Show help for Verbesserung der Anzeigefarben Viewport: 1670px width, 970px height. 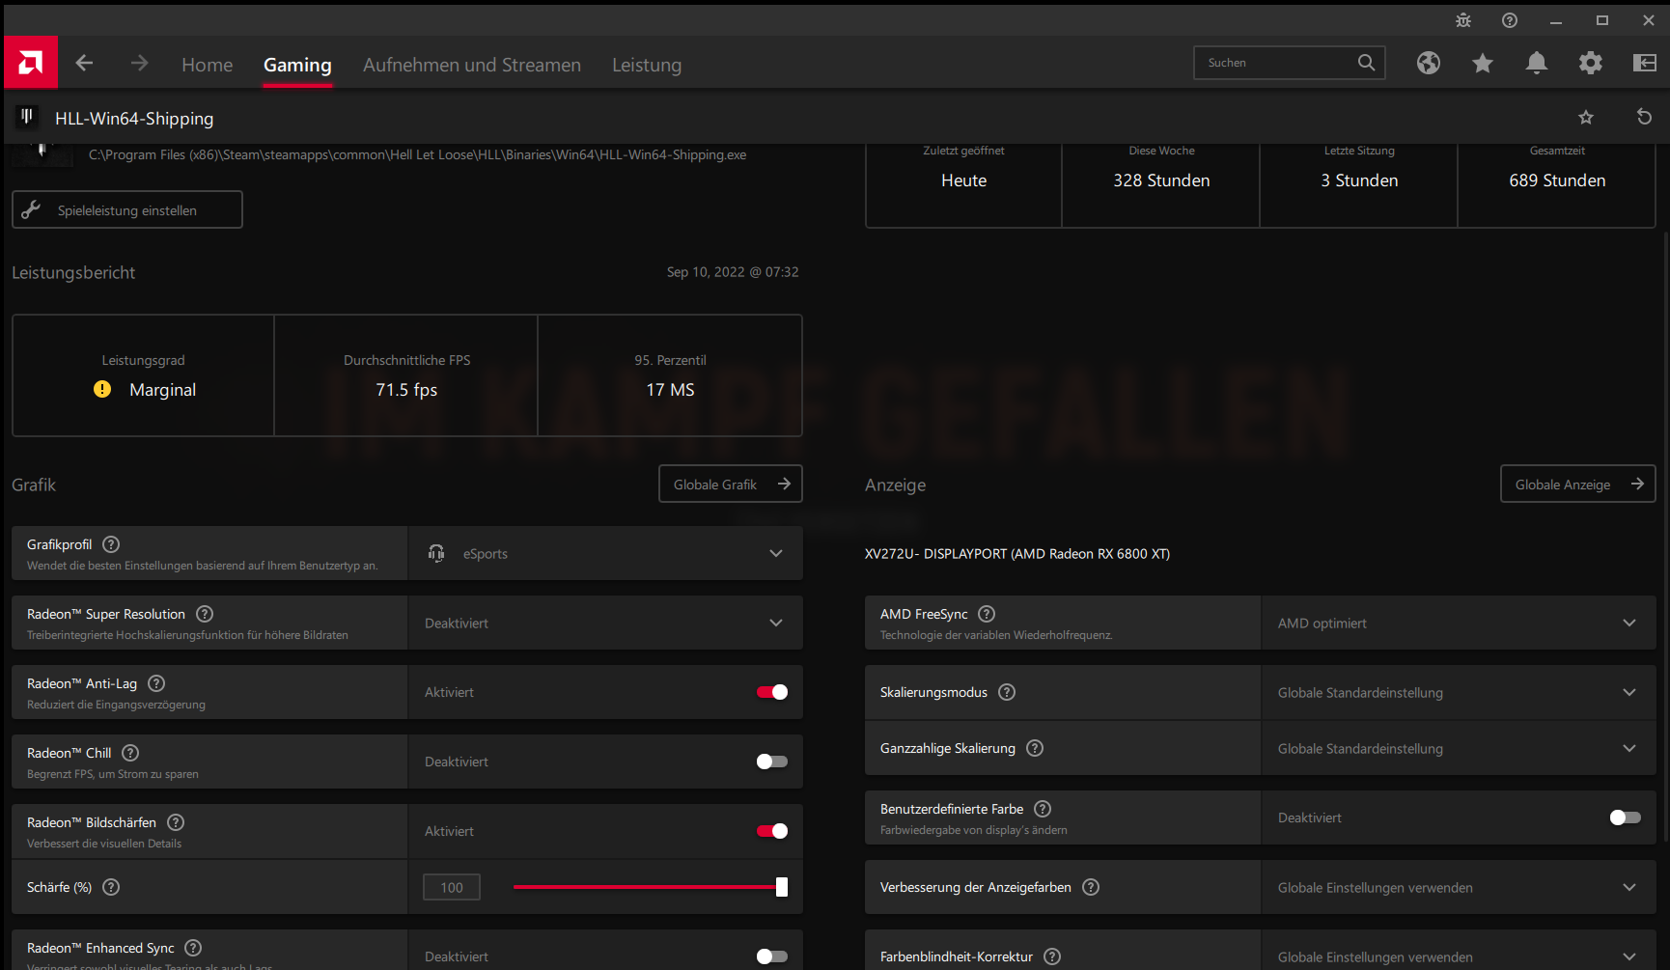pyautogui.click(x=1091, y=887)
